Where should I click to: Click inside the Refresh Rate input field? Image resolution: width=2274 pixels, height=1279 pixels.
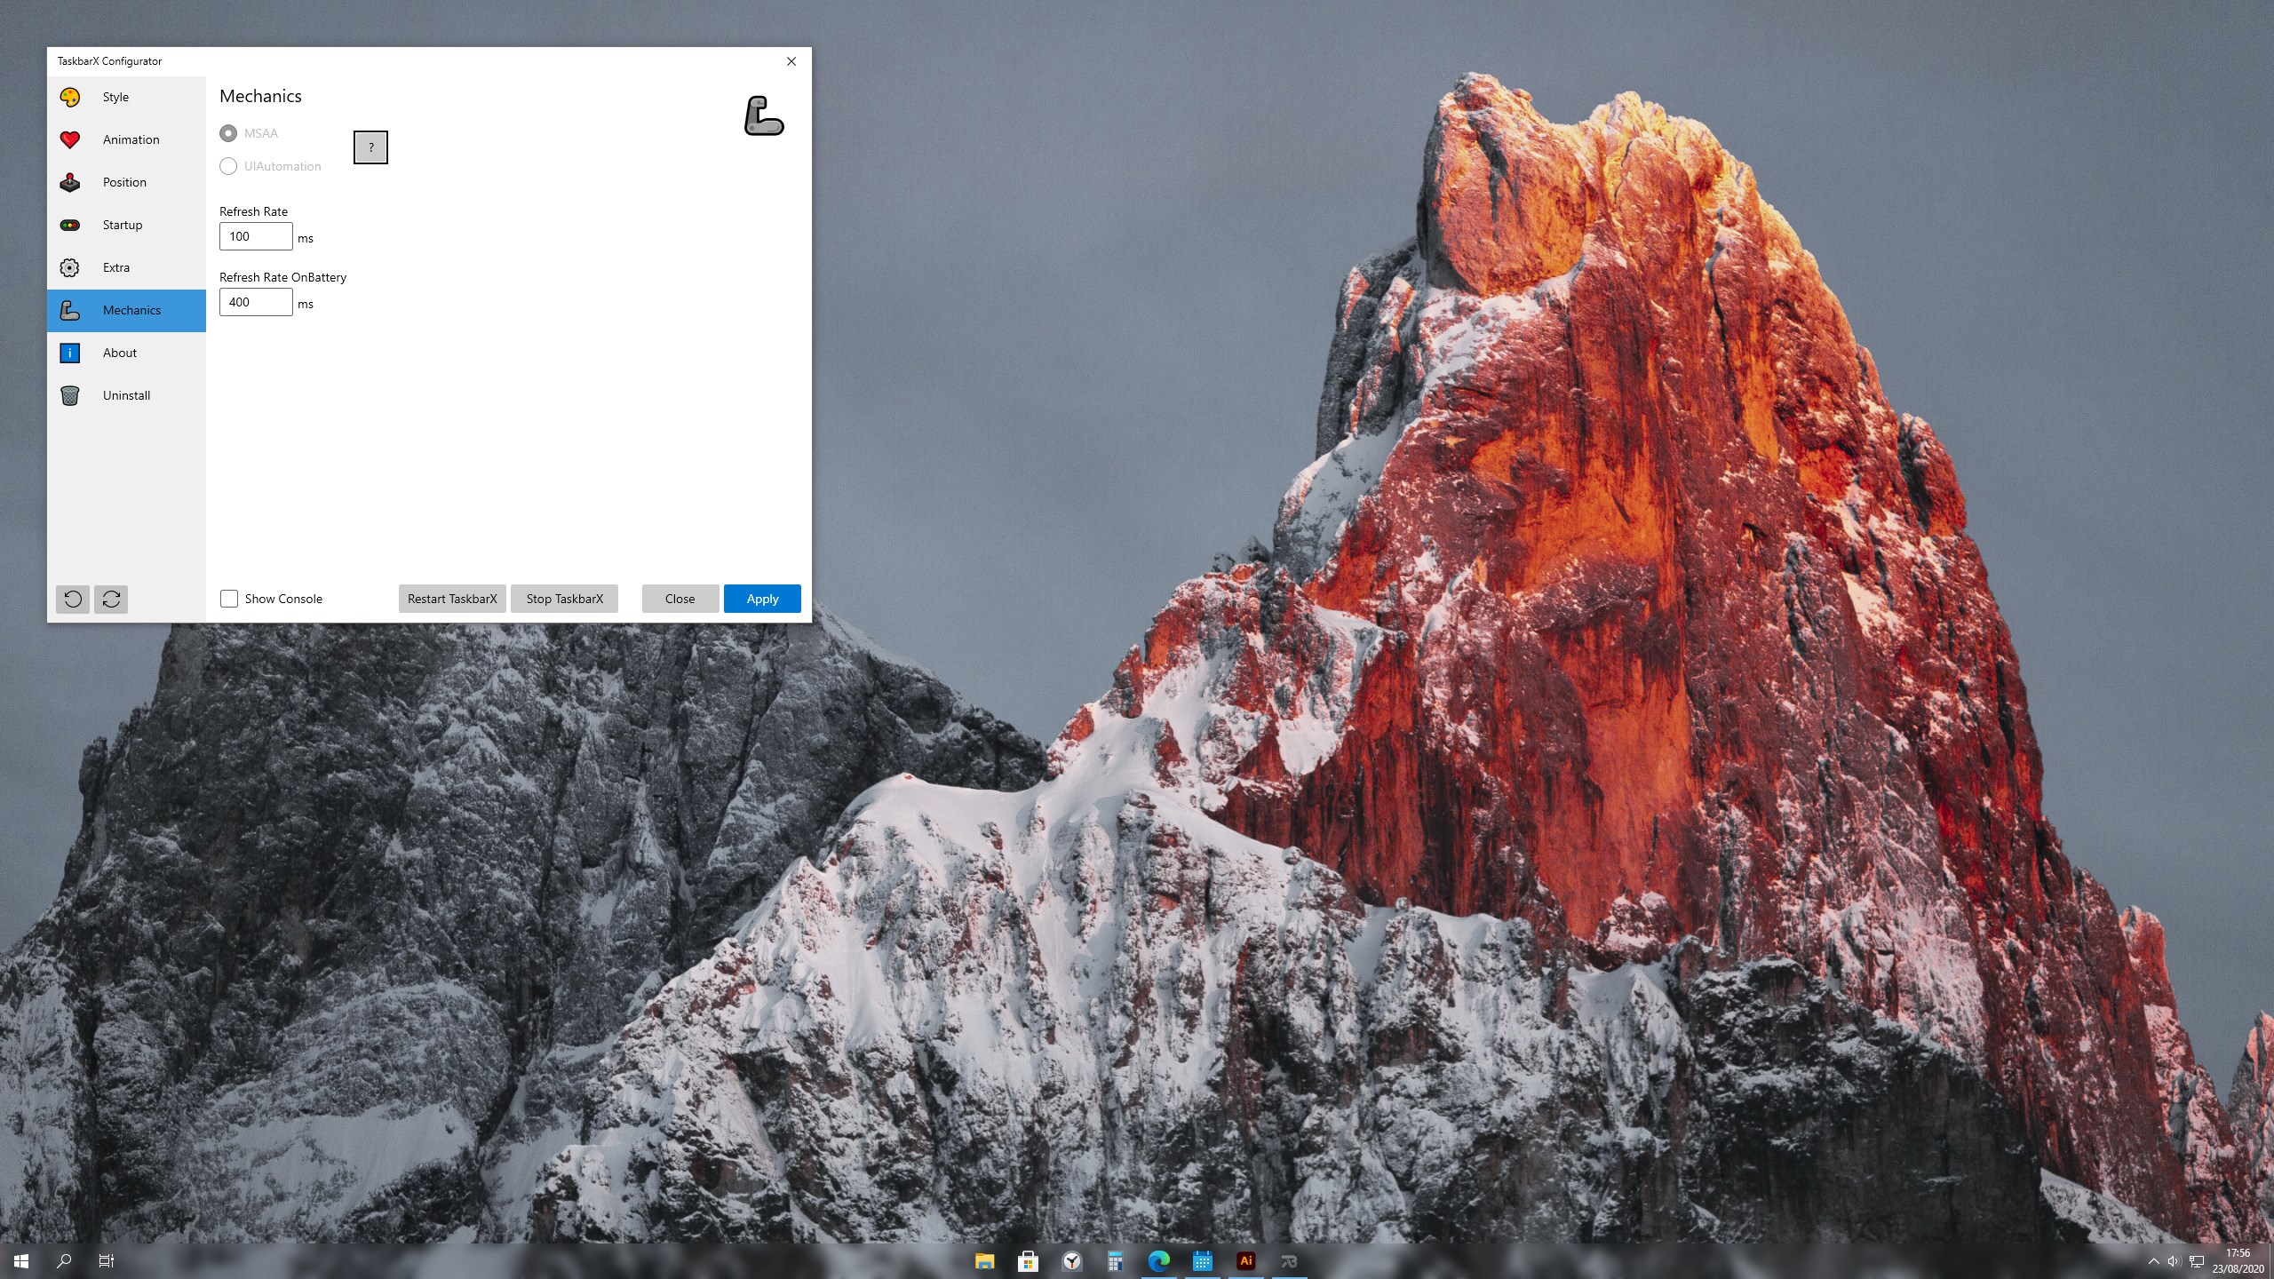click(256, 236)
